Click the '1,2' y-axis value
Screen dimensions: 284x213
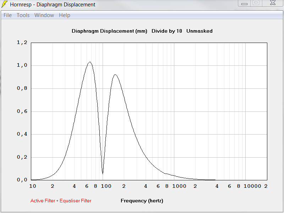22,43
